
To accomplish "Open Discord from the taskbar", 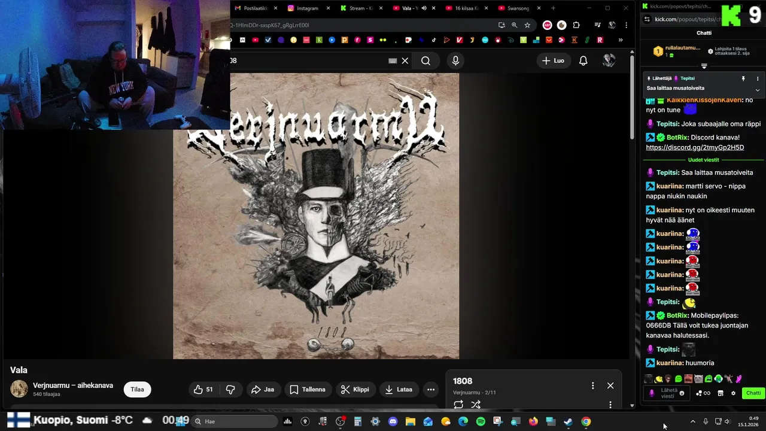I will [393, 421].
